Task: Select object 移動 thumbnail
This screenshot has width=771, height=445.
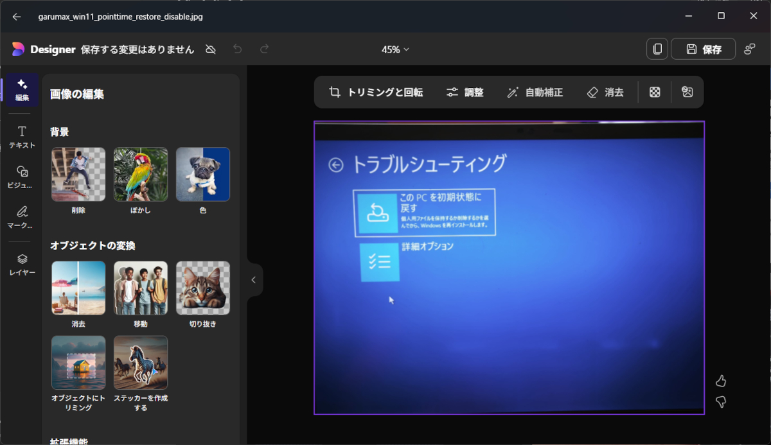Action: [x=141, y=288]
